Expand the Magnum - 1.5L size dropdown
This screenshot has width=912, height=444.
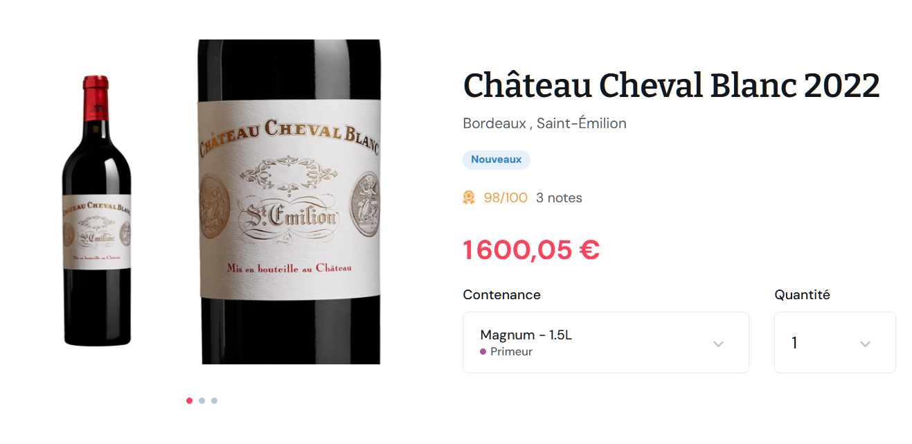click(605, 342)
